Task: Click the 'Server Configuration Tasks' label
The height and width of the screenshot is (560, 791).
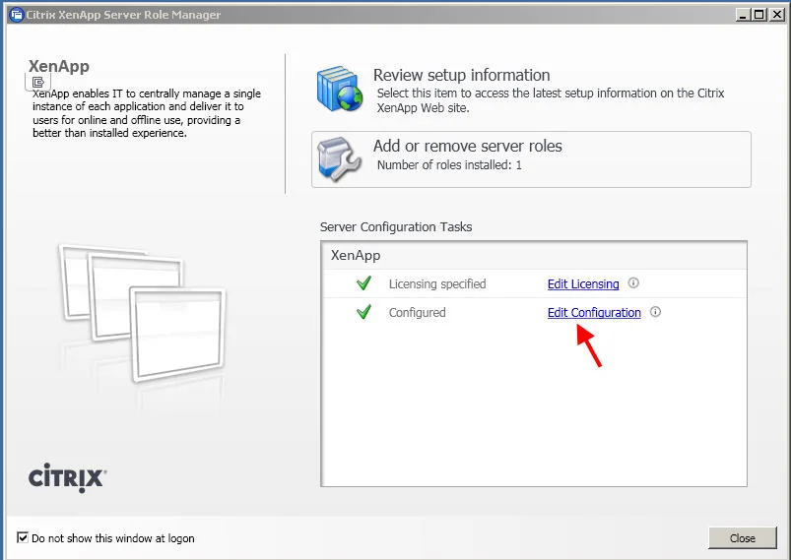Action: pos(396,226)
